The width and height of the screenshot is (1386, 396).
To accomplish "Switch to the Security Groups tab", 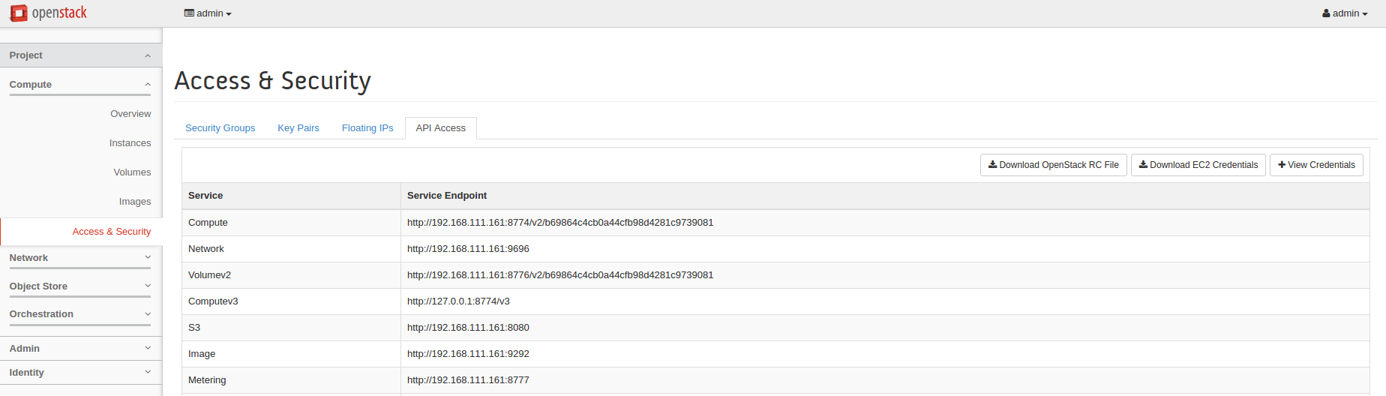I will coord(220,128).
